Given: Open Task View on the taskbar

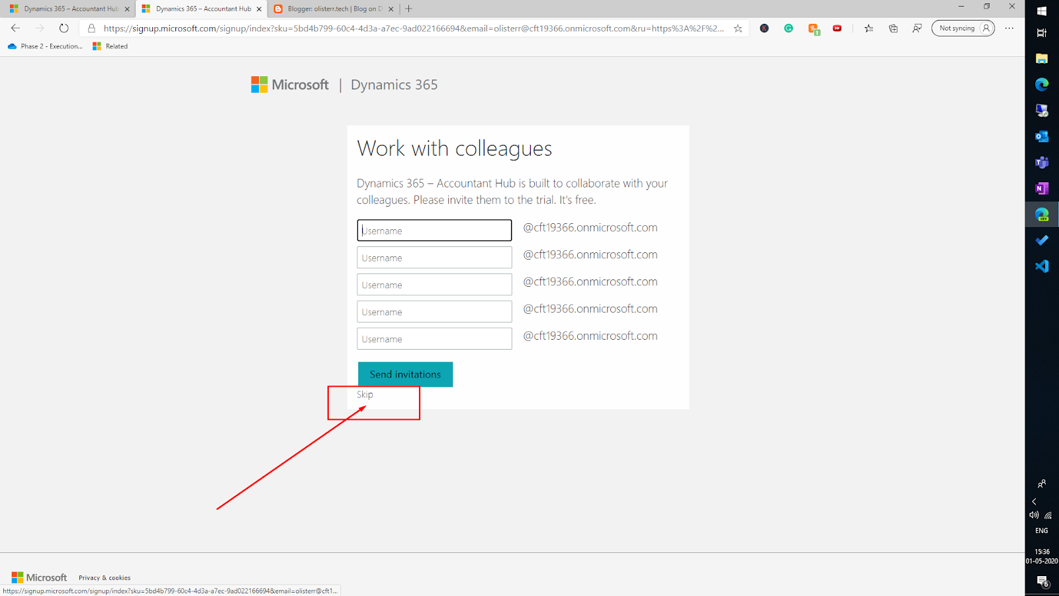Looking at the screenshot, I should tap(1042, 32).
